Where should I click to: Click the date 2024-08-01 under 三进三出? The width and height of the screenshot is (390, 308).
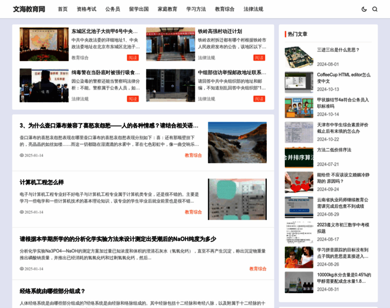(x=328, y=64)
